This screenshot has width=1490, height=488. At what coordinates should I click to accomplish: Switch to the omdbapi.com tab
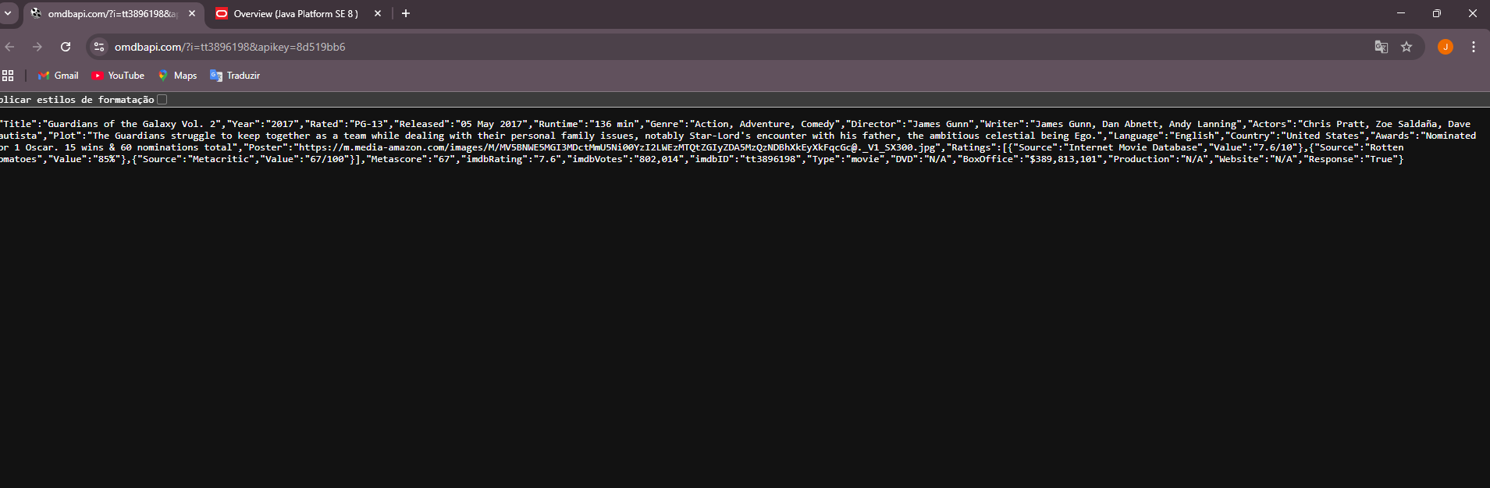112,14
